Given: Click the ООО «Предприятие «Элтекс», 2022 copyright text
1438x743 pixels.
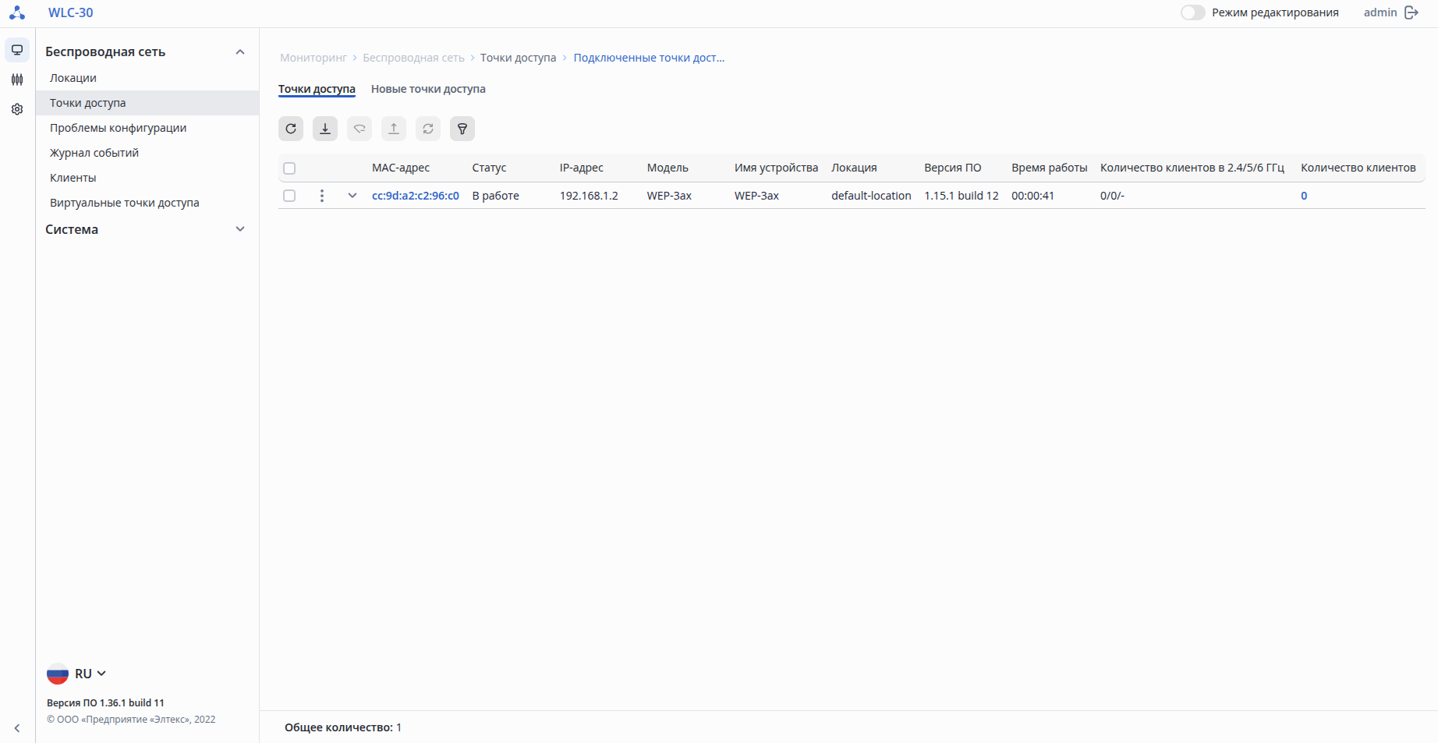Looking at the screenshot, I should pos(131,720).
